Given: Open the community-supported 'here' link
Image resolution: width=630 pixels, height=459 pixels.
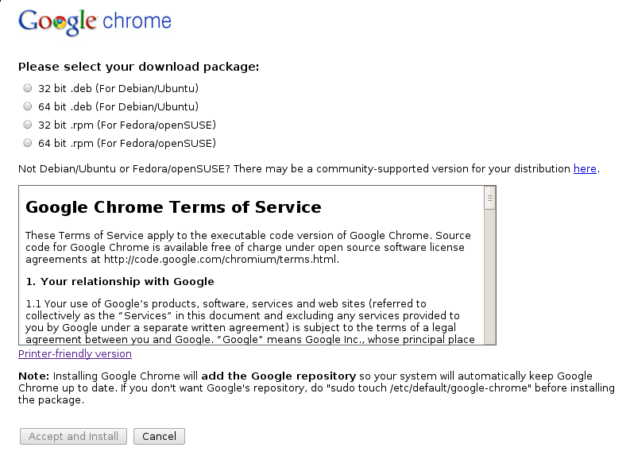Looking at the screenshot, I should coord(585,168).
